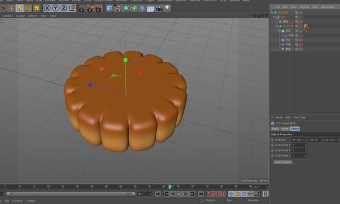Click the Fit to Parent button
Viewport: 340px width, 204px height.
pyautogui.click(x=283, y=162)
